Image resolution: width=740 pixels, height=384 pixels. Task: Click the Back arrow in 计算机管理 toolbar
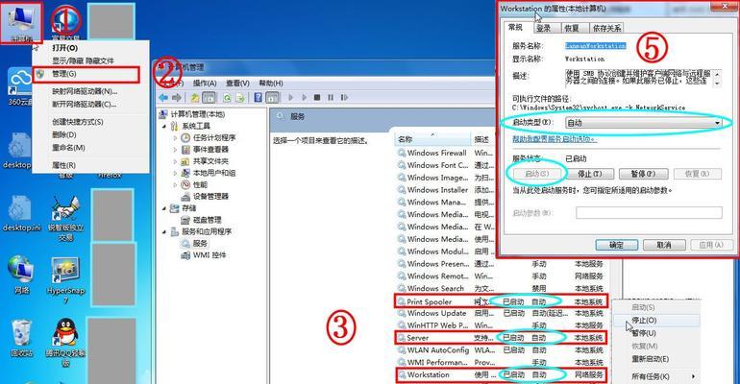[x=163, y=98]
